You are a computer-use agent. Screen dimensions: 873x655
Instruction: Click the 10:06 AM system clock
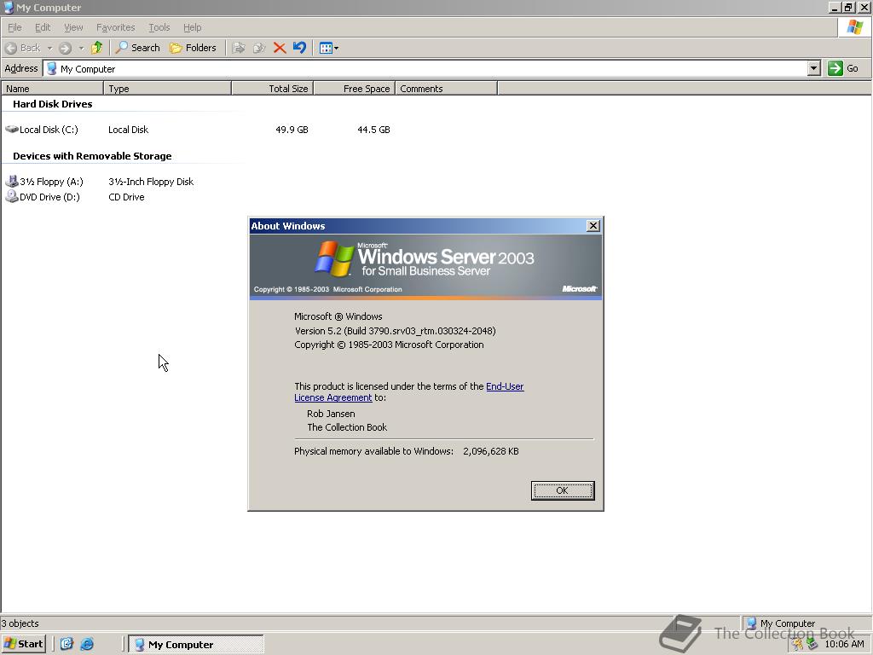844,645
